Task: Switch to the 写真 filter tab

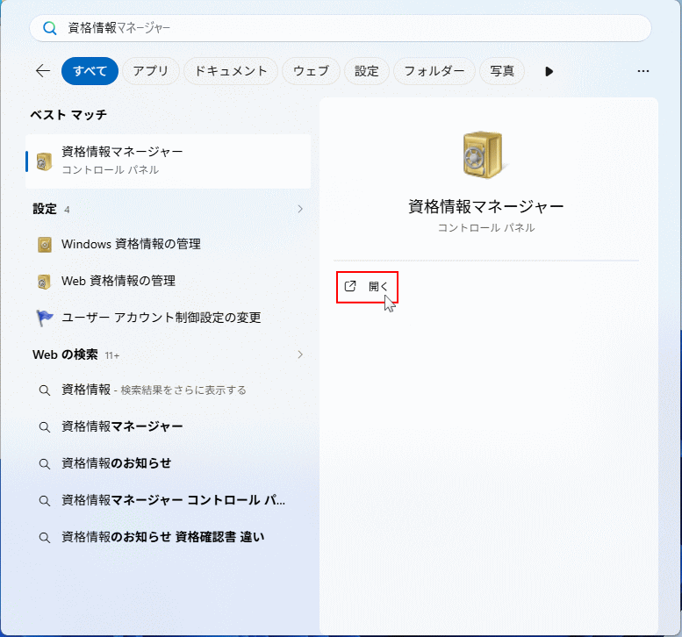Action: (x=502, y=71)
